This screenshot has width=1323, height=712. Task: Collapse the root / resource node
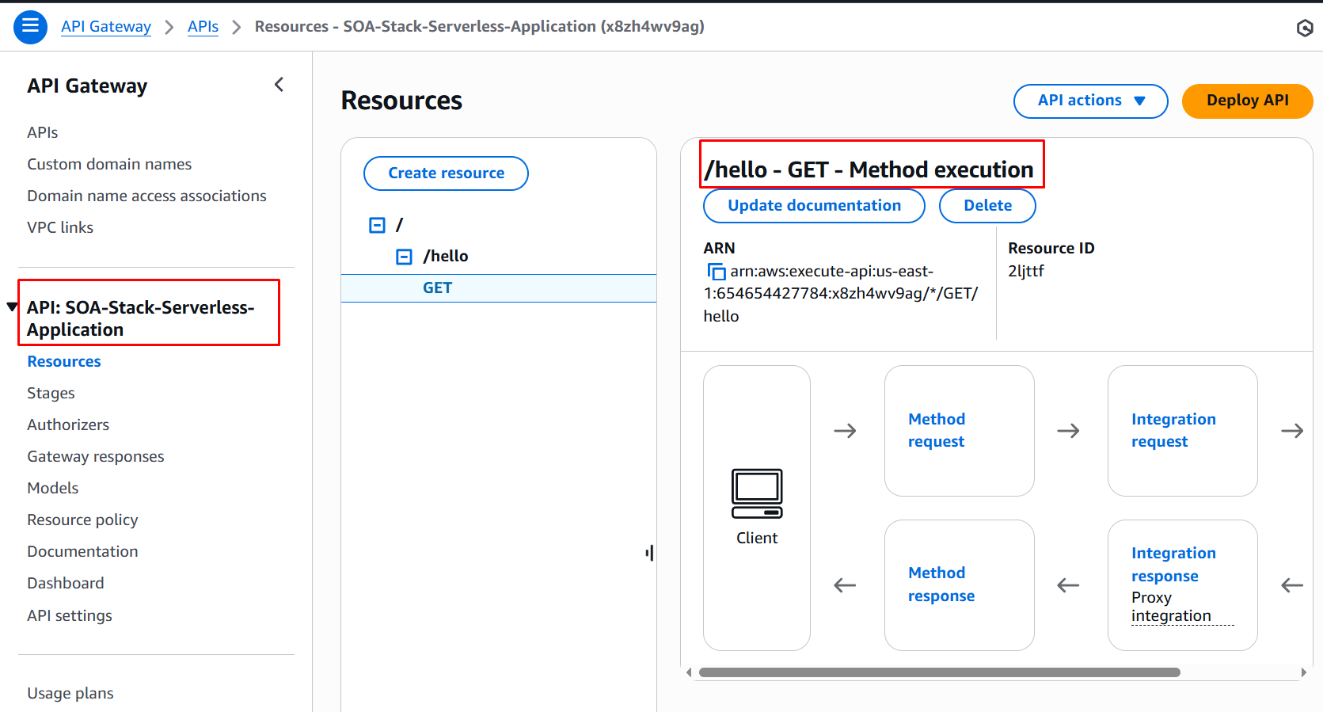click(378, 226)
